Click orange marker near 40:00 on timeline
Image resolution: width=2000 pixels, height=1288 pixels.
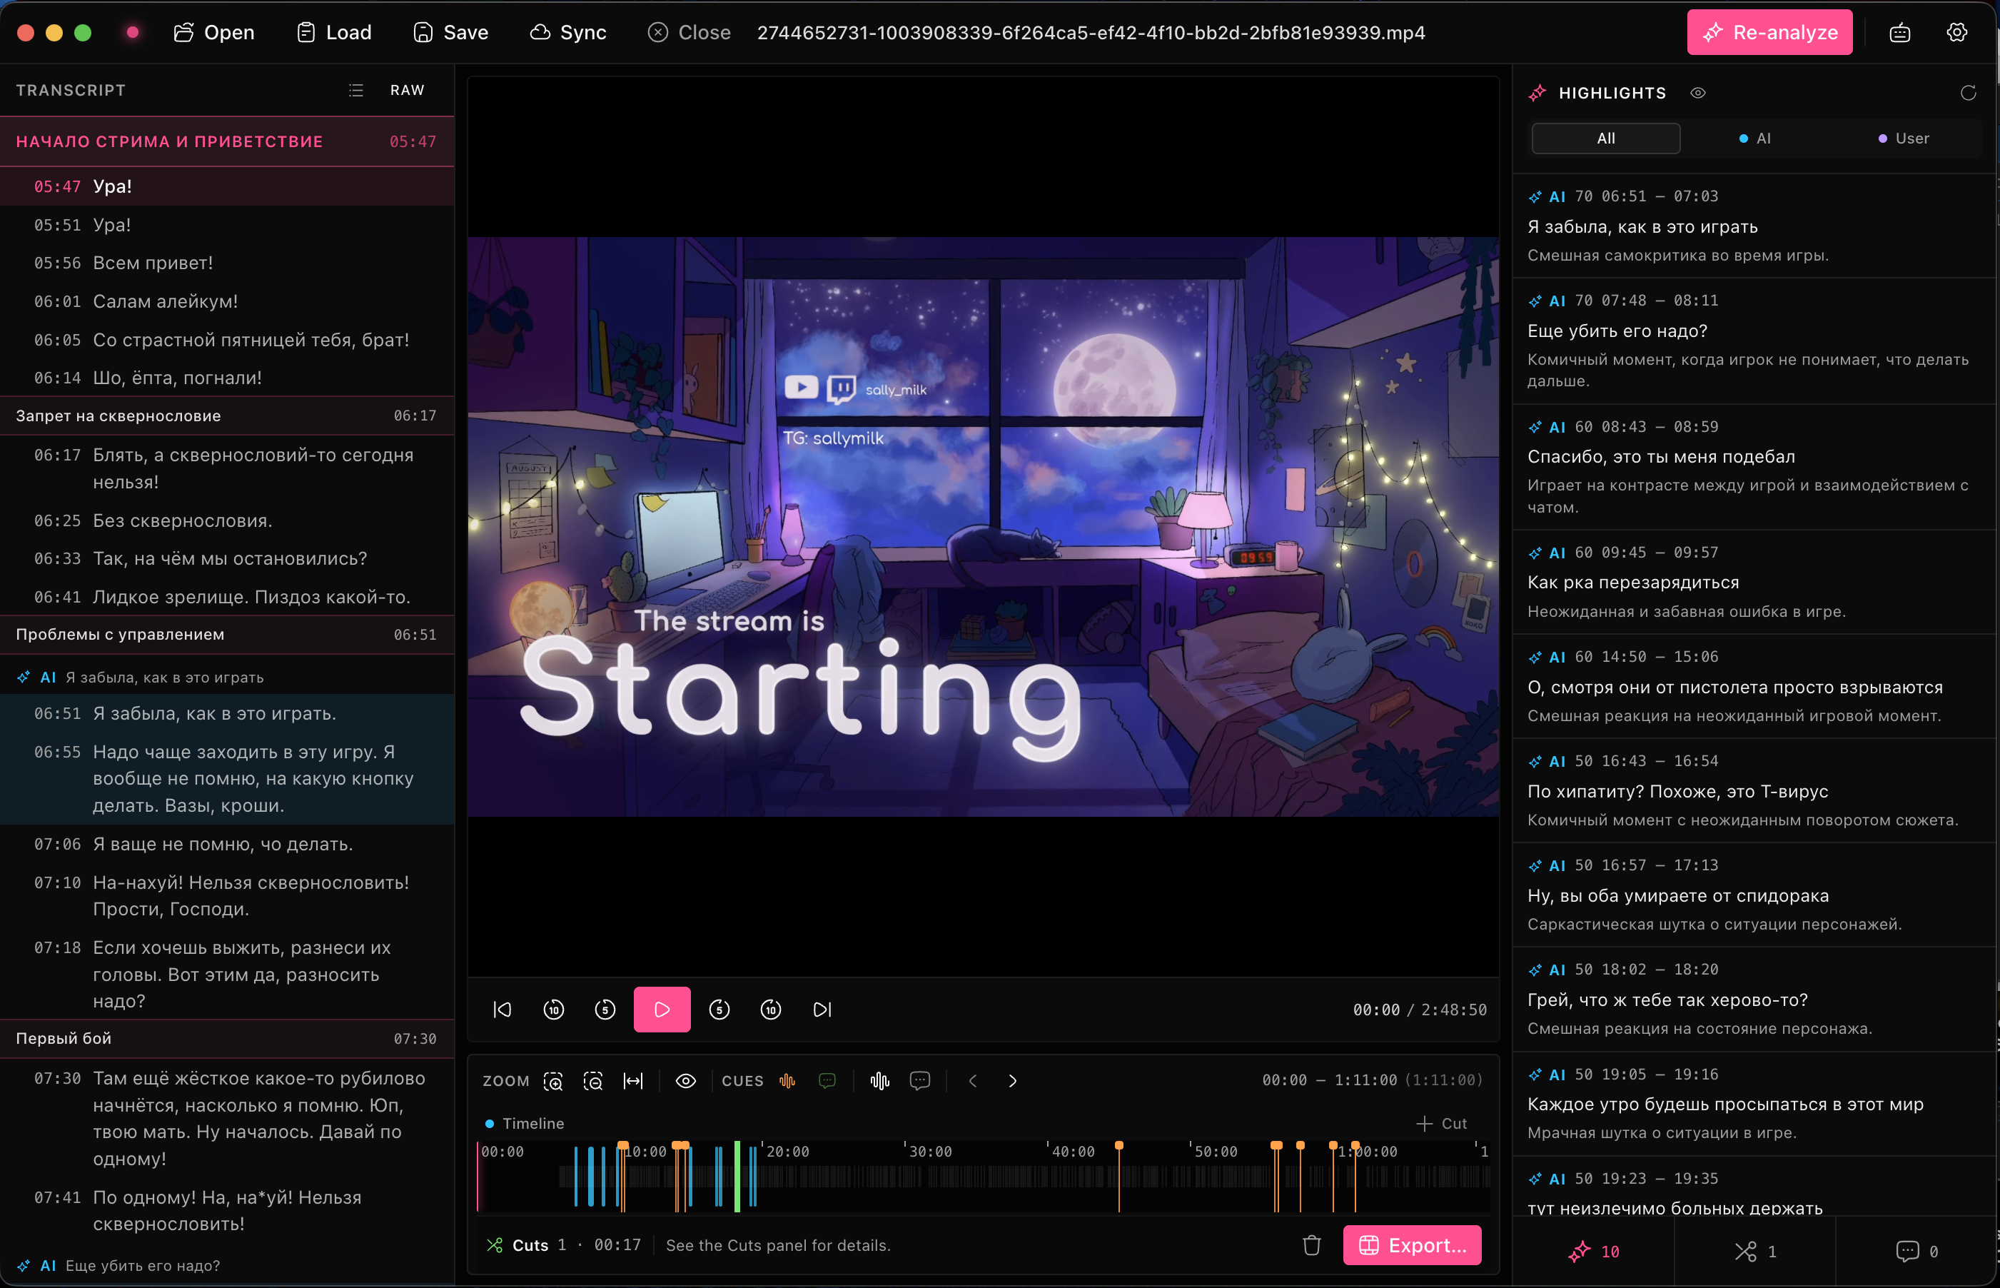(x=1118, y=1177)
